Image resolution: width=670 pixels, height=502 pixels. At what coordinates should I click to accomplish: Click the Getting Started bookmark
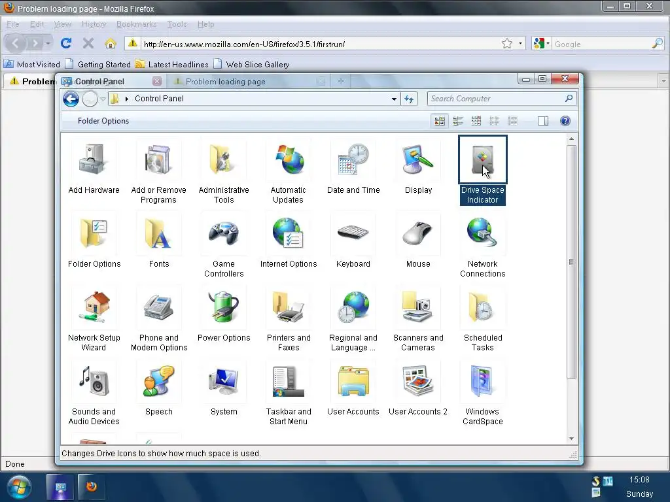98,65
